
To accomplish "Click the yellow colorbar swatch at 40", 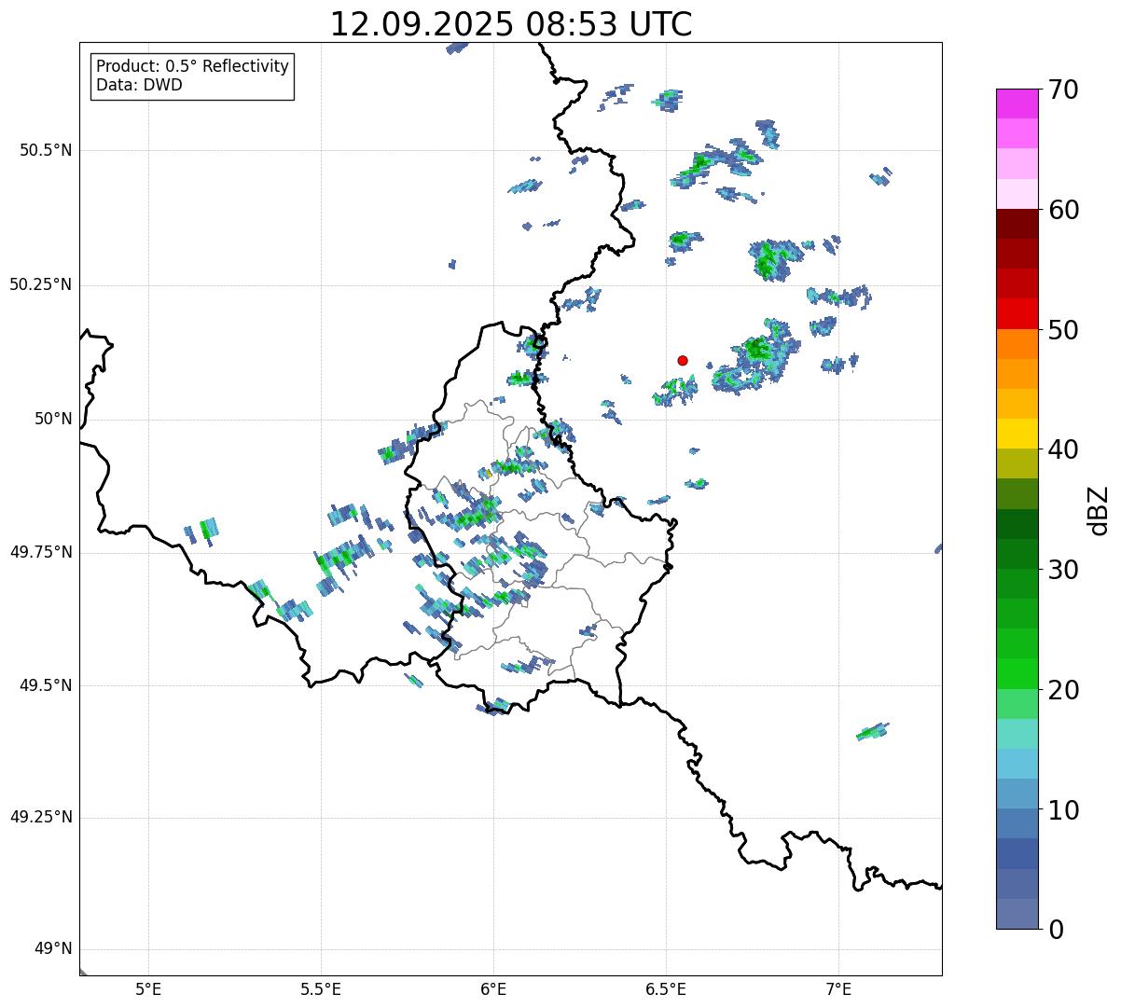I will click(x=1017, y=435).
